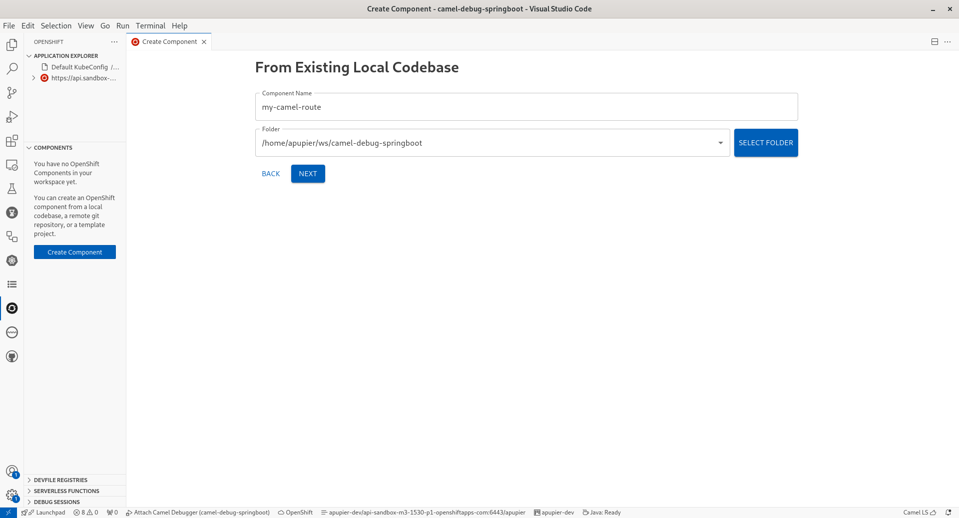Open the Source Control view

click(x=11, y=93)
